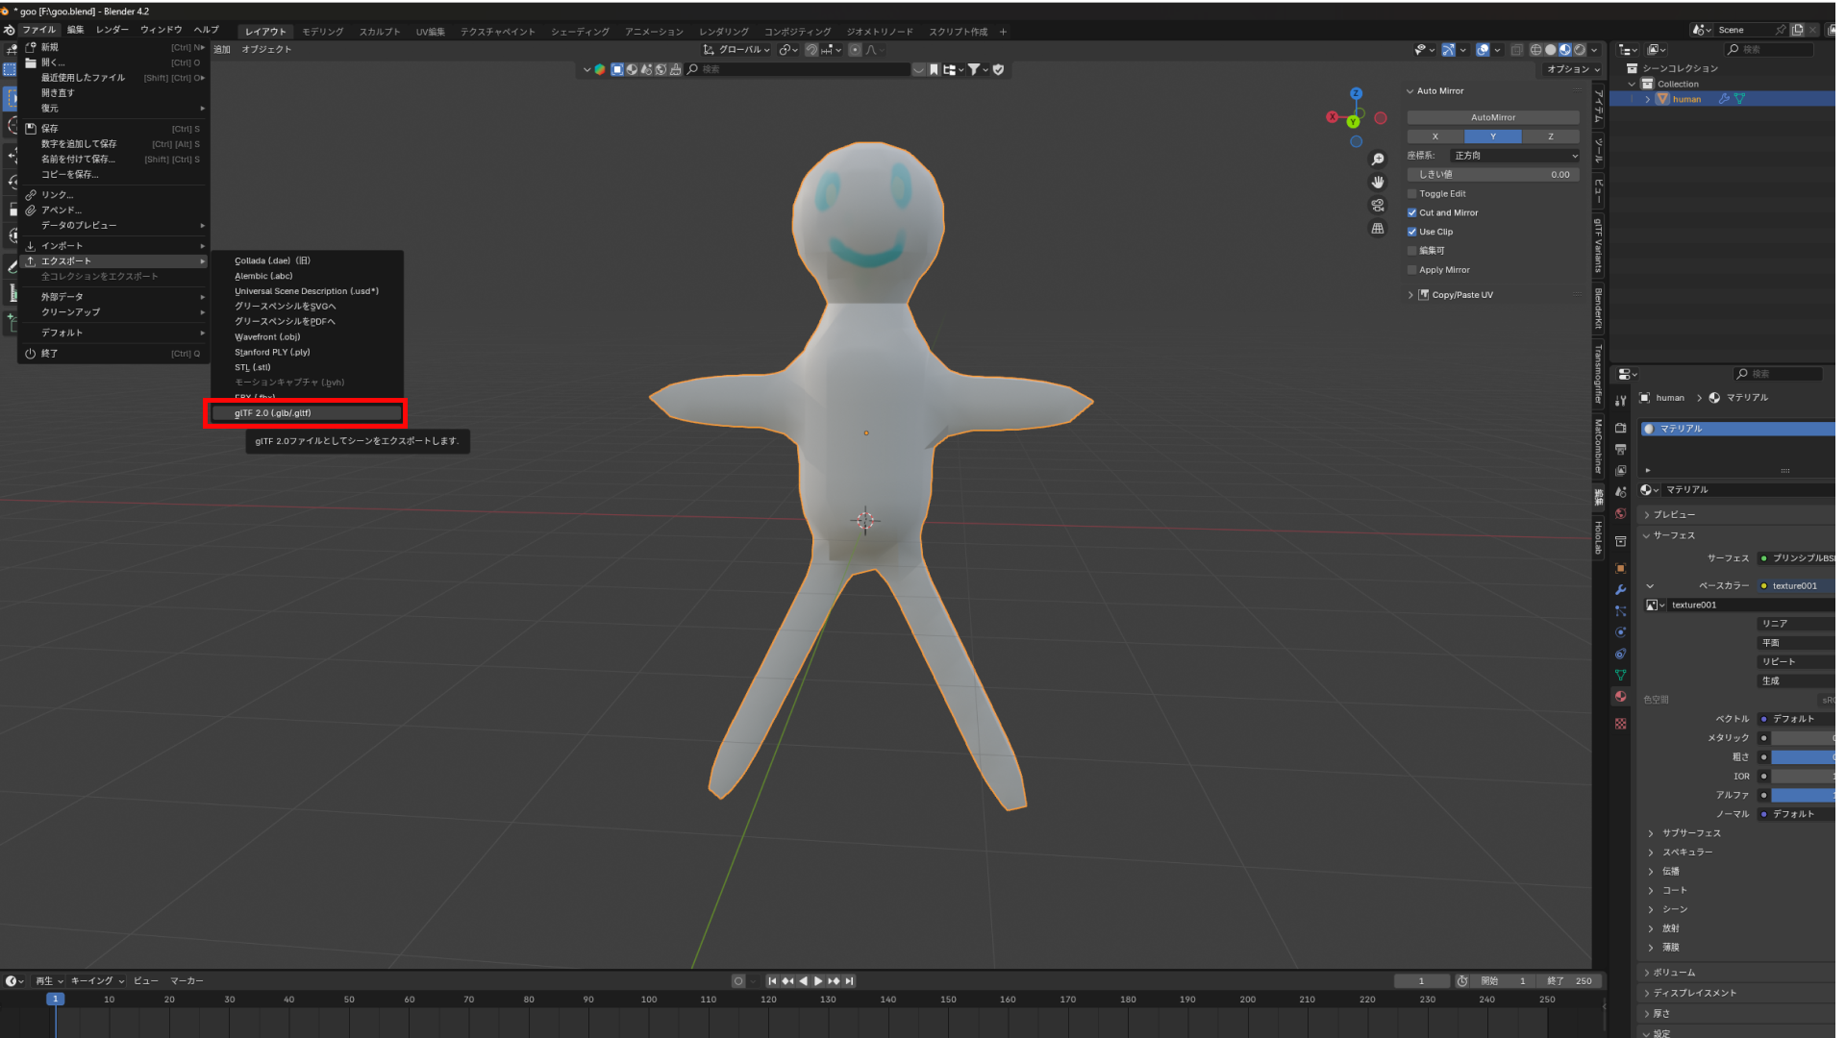Click human object's modifier wrench in outliner
Screen dimensions: 1846x1038
tap(1724, 99)
